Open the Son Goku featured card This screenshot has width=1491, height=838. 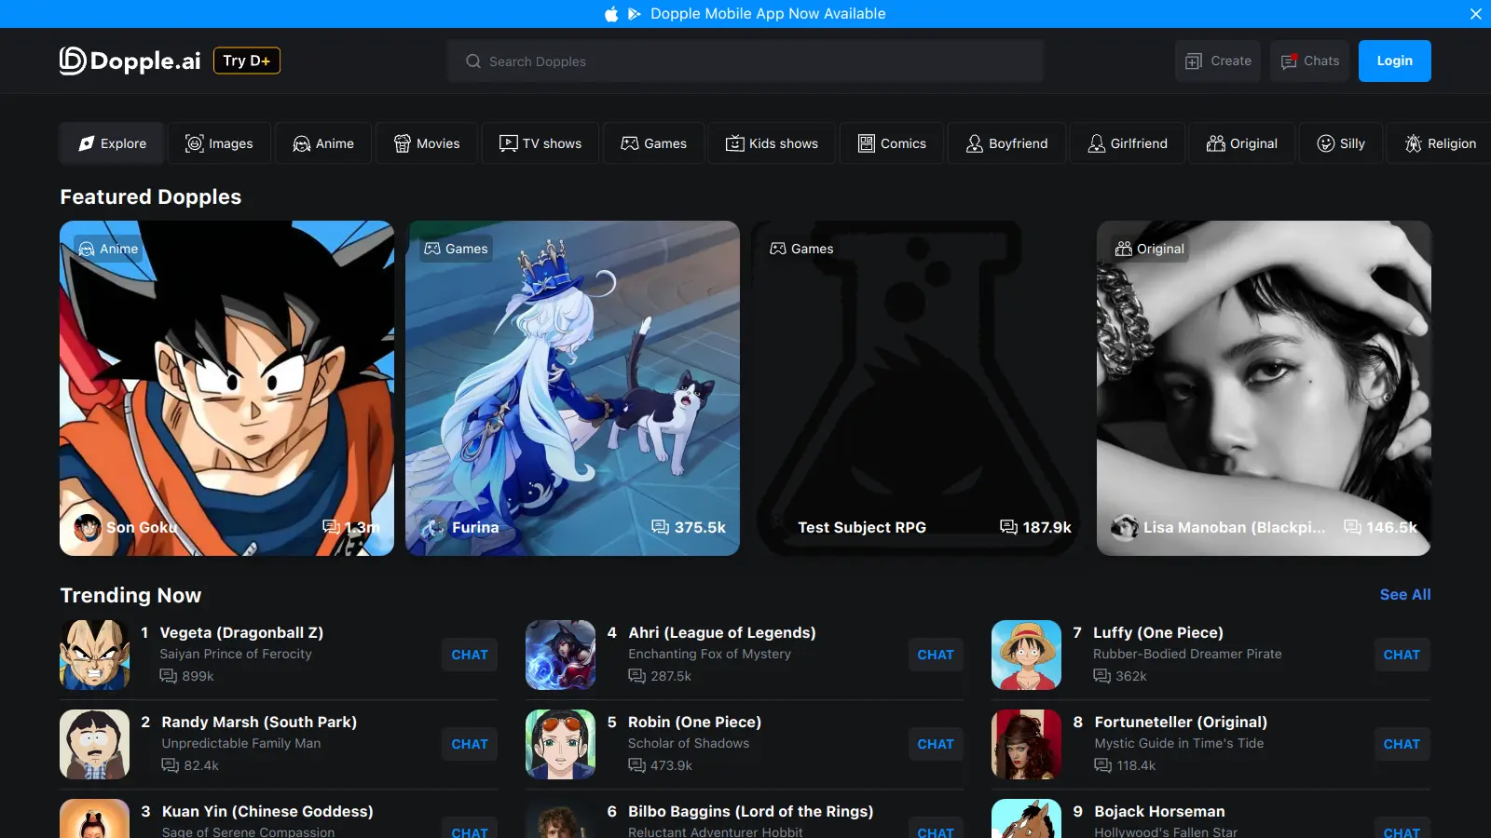(226, 387)
